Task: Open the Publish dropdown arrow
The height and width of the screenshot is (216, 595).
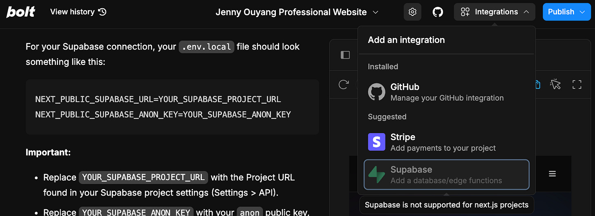Action: (x=582, y=12)
